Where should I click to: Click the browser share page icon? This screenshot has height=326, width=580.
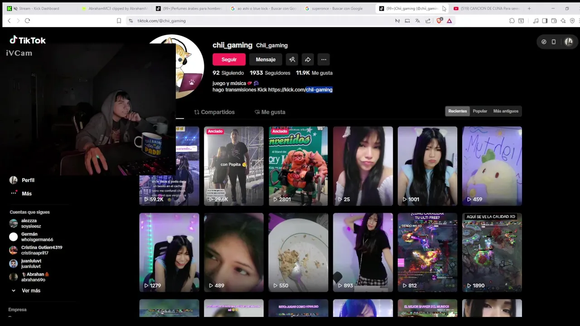pos(428,21)
